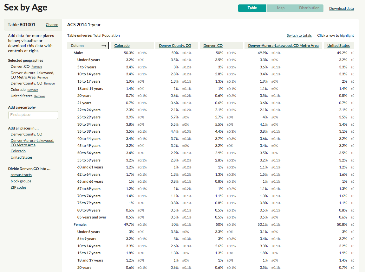Highlight the 62 to 64 years row

click(211, 174)
